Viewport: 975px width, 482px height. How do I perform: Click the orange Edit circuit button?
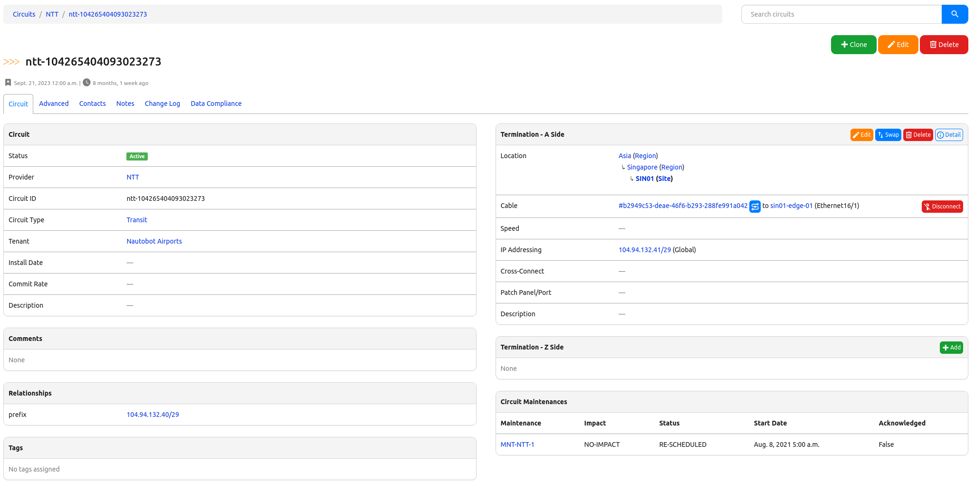[x=898, y=45]
